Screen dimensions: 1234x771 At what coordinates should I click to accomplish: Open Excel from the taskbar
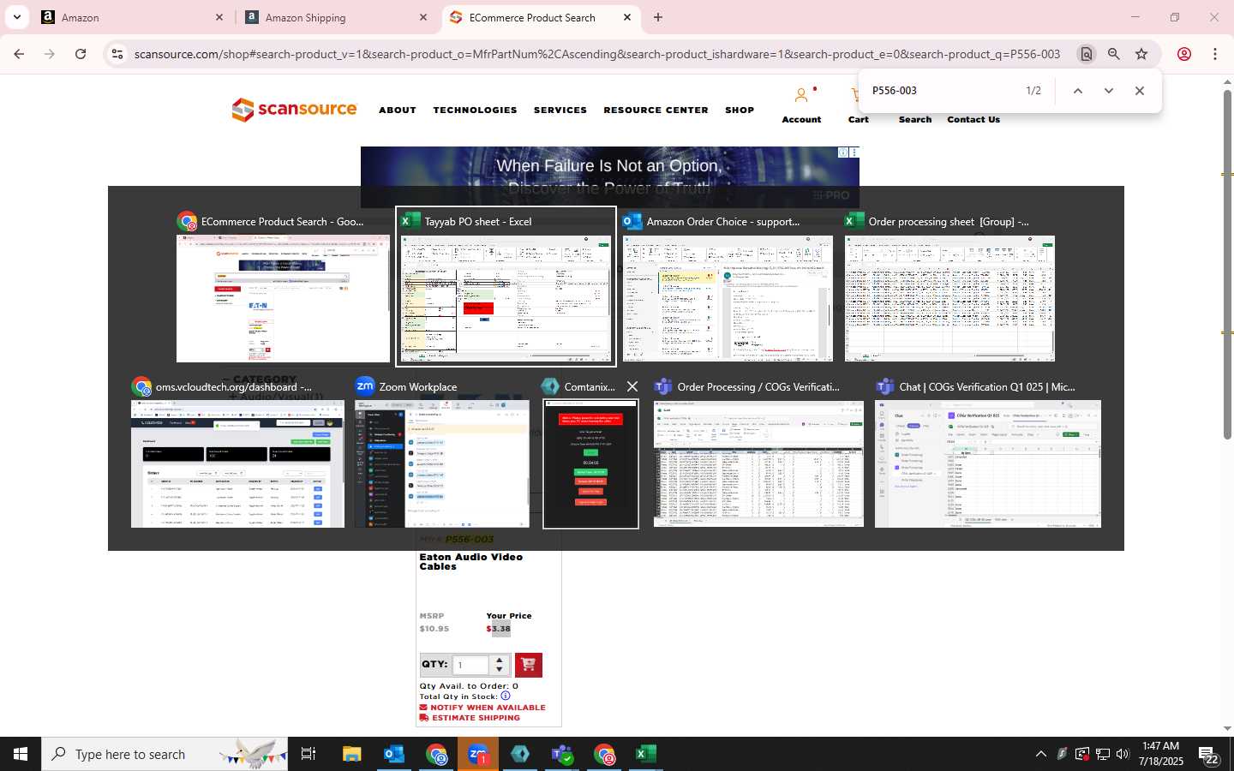tap(646, 754)
